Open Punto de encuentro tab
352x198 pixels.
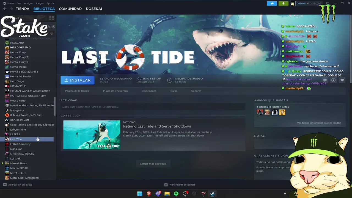tap(115, 91)
